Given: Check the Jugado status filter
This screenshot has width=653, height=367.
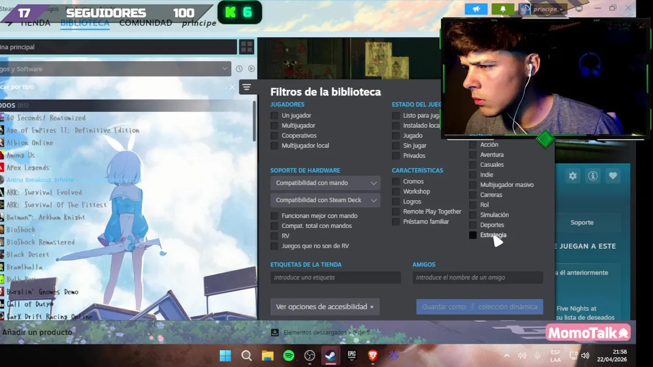Looking at the screenshot, I should pyautogui.click(x=396, y=136).
